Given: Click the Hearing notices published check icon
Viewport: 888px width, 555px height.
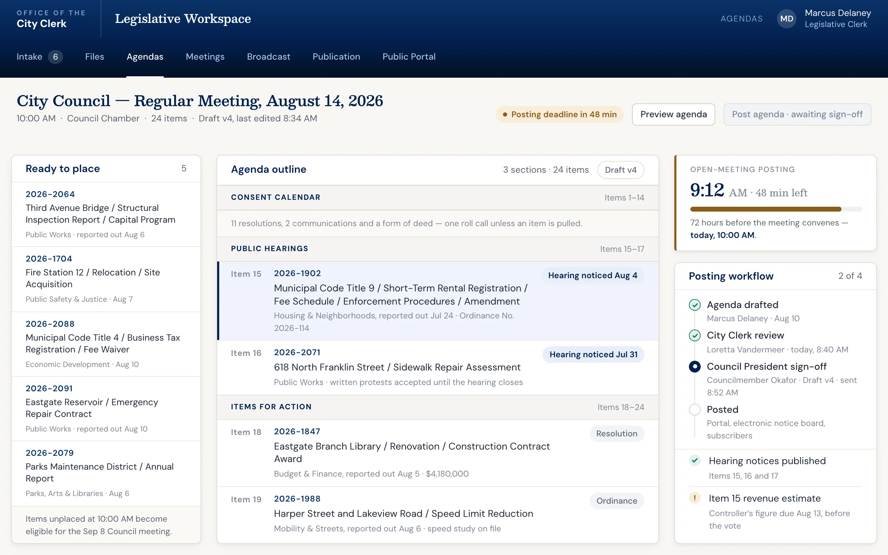Looking at the screenshot, I should tap(695, 461).
